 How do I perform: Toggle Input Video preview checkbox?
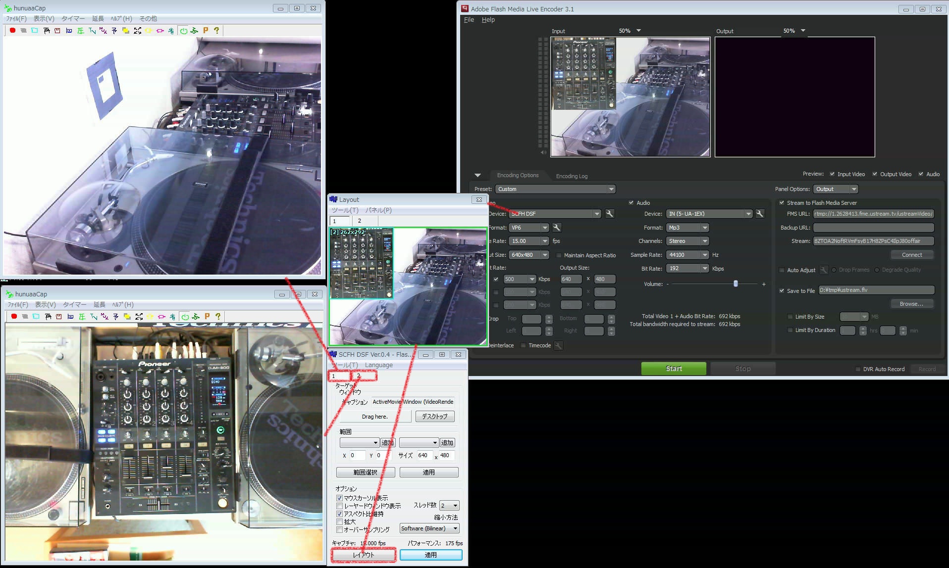click(832, 174)
